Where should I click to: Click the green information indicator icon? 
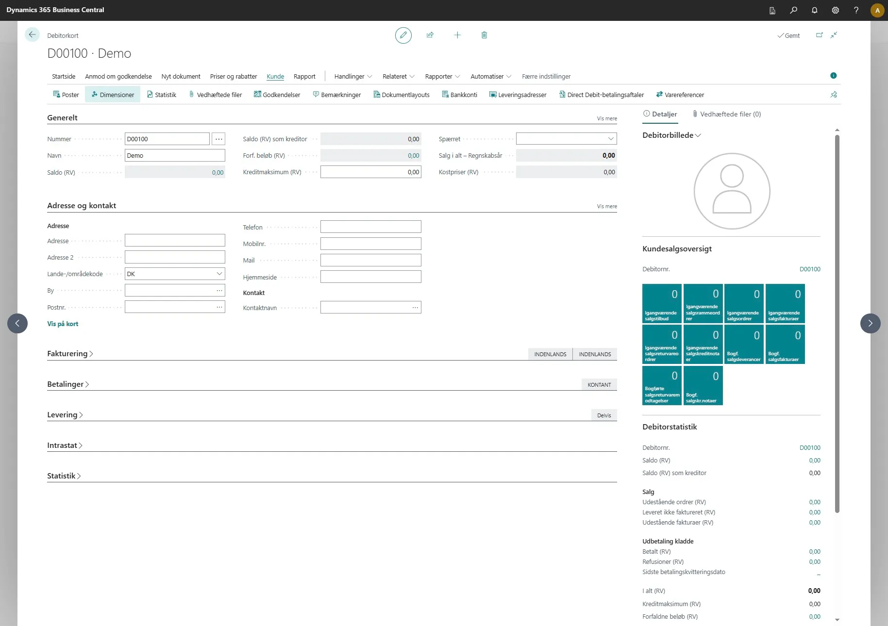click(x=834, y=75)
